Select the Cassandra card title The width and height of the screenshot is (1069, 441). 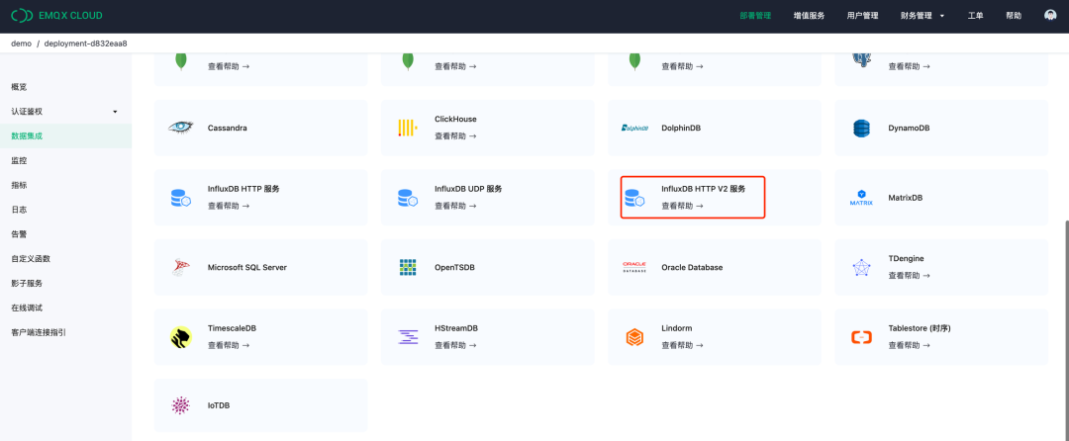point(227,128)
